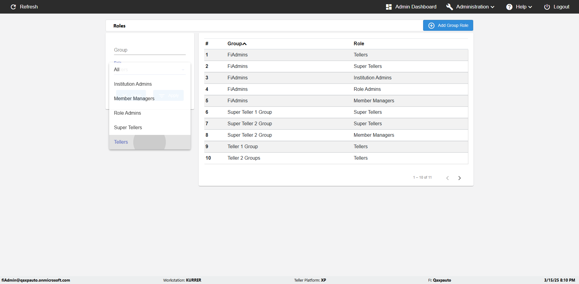Click the Teller 1 Group cell
The image size is (579, 284).
click(243, 147)
